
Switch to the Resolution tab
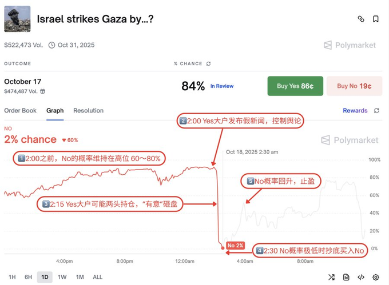pyautogui.click(x=88, y=111)
